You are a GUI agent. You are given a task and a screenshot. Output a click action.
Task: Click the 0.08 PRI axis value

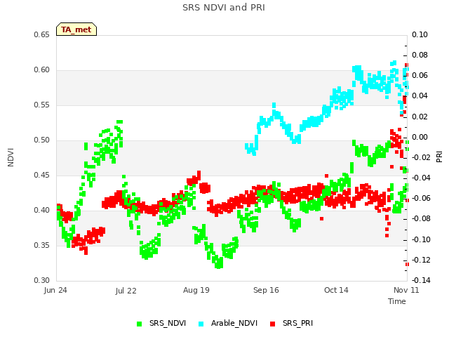tap(420, 55)
